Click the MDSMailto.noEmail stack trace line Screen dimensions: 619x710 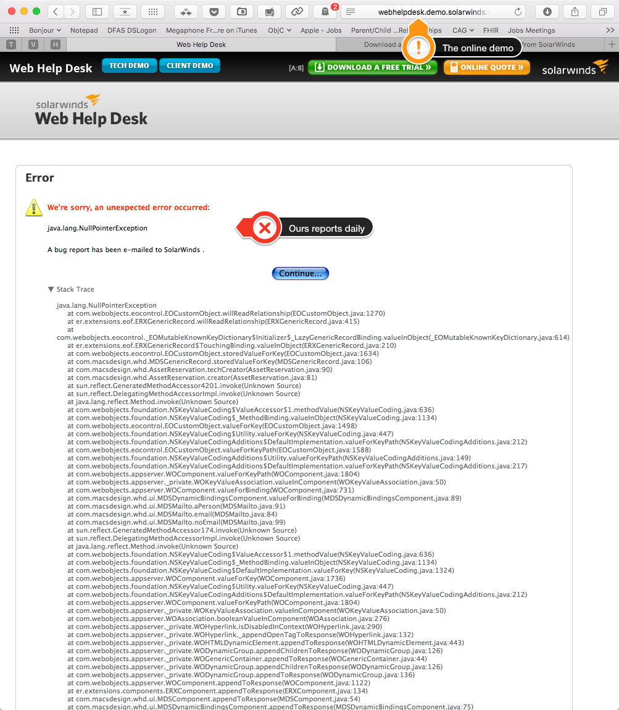[177, 522]
